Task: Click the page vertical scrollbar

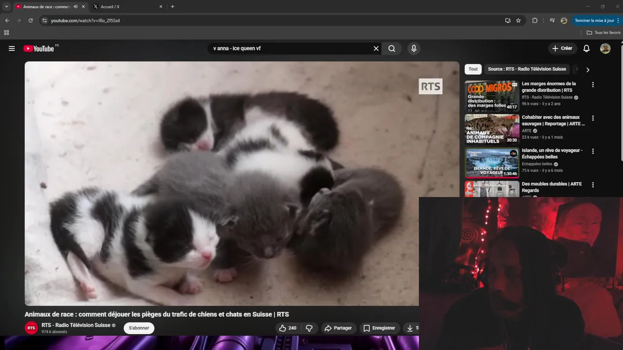Action: [621, 102]
